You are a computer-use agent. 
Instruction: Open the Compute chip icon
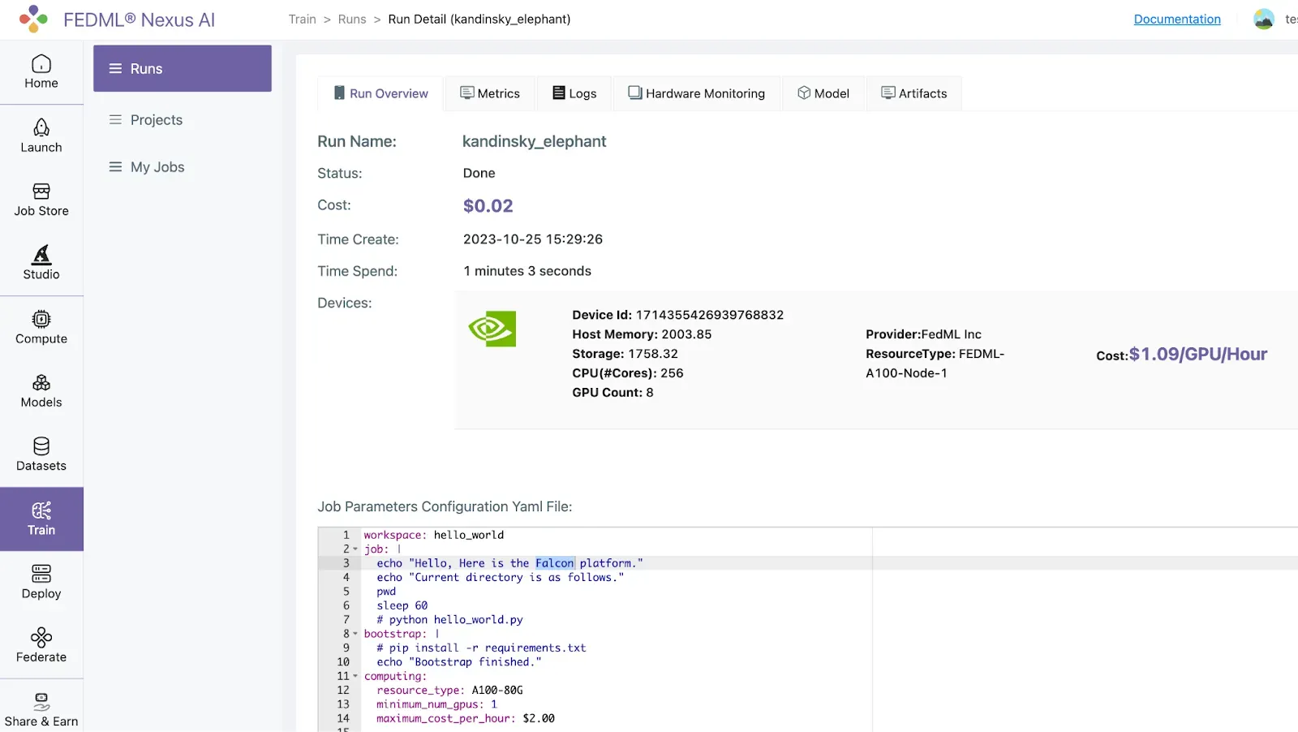click(x=41, y=319)
